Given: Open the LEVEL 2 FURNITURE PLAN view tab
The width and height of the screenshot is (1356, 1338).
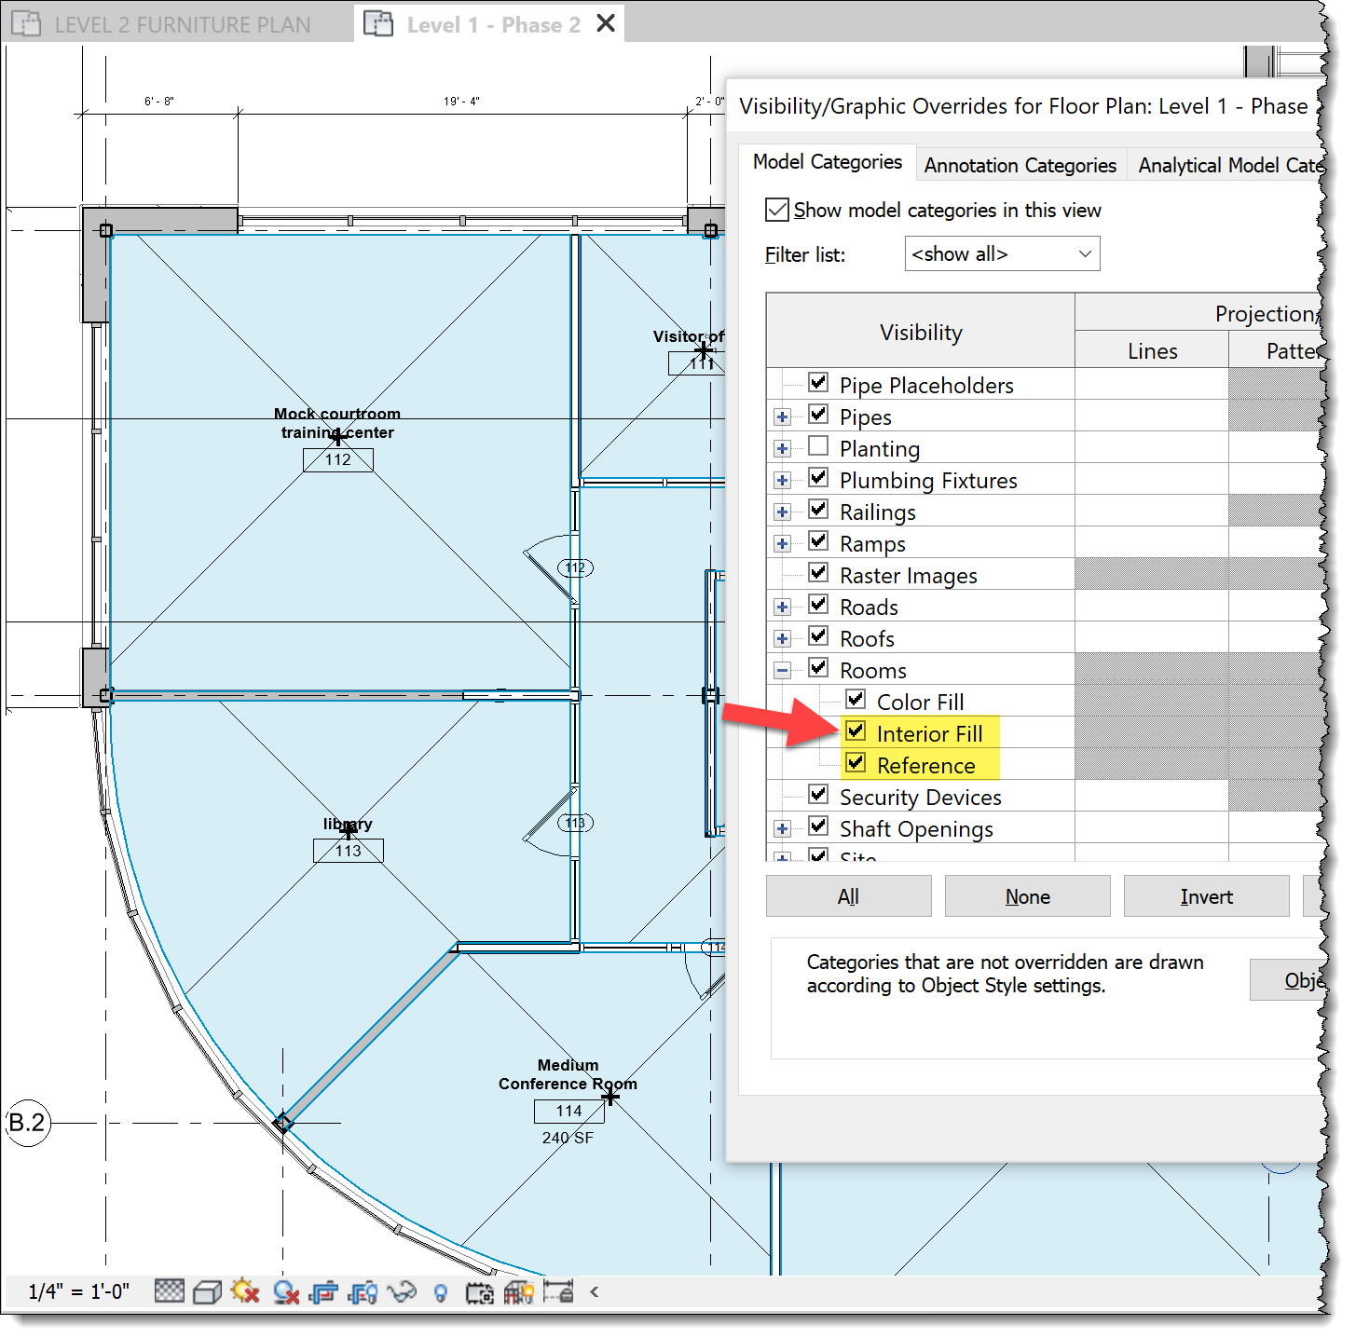Looking at the screenshot, I should point(180,24).
